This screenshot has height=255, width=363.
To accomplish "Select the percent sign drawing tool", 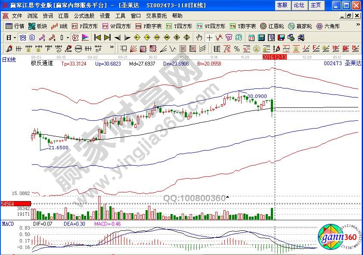I will tap(236, 48).
